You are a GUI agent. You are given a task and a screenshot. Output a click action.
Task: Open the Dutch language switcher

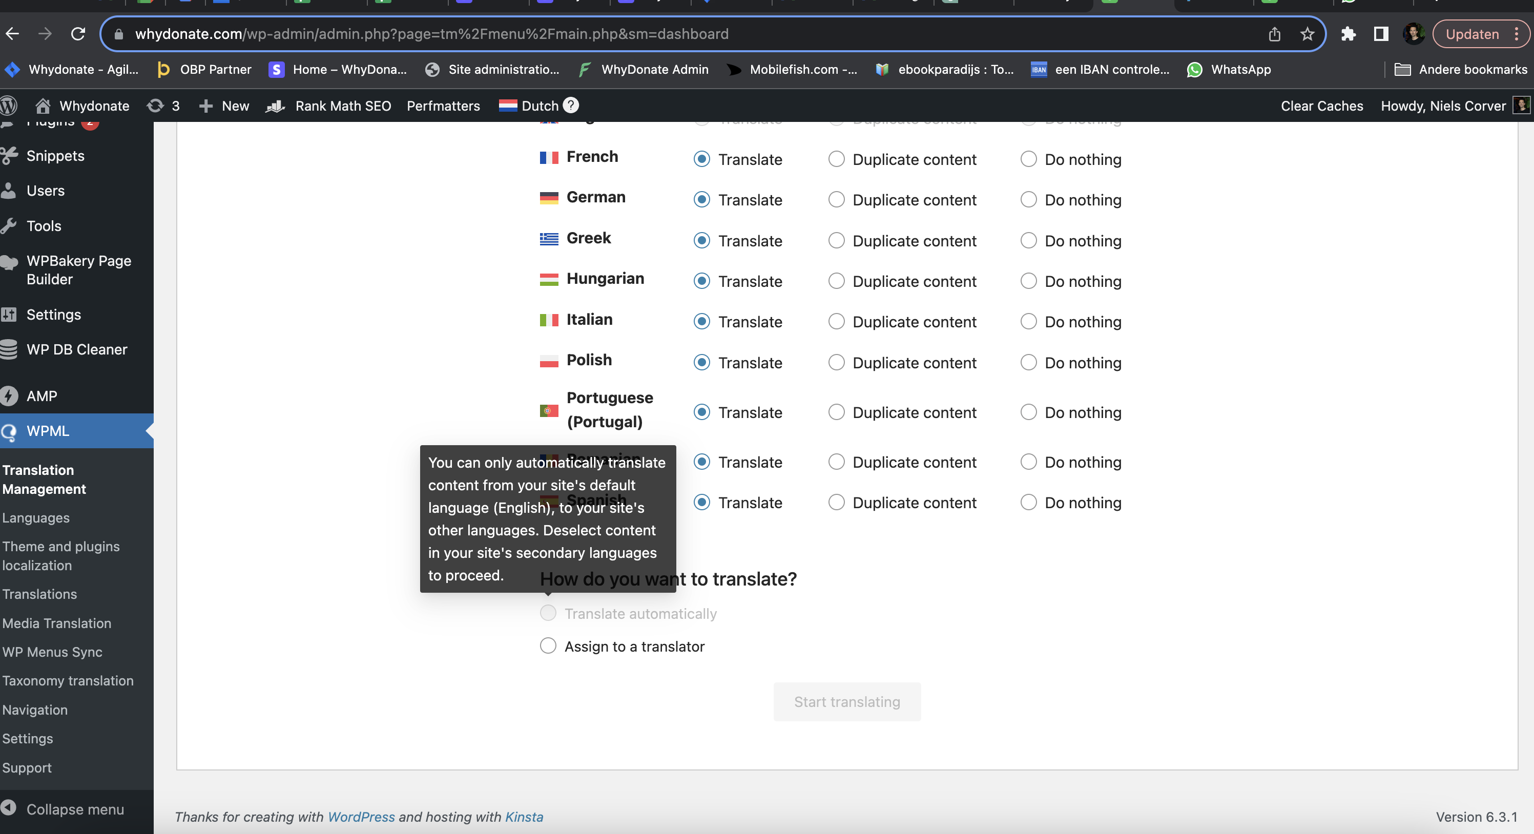529,106
